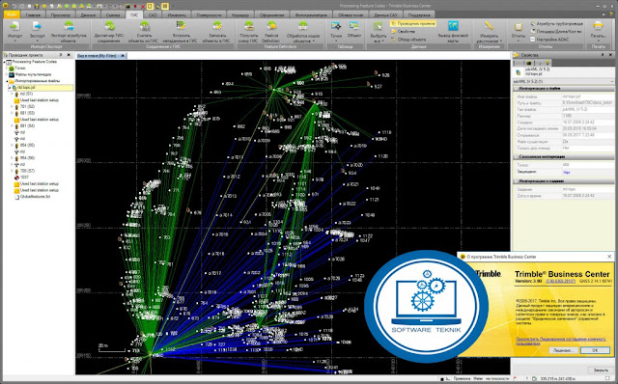This screenshot has height=384, width=618.
Task: Click the get GIS schema icon
Action: [x=248, y=27]
